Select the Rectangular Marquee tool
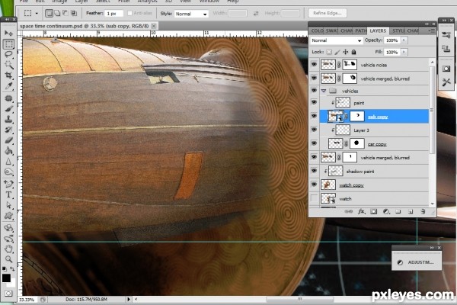 click(x=8, y=44)
